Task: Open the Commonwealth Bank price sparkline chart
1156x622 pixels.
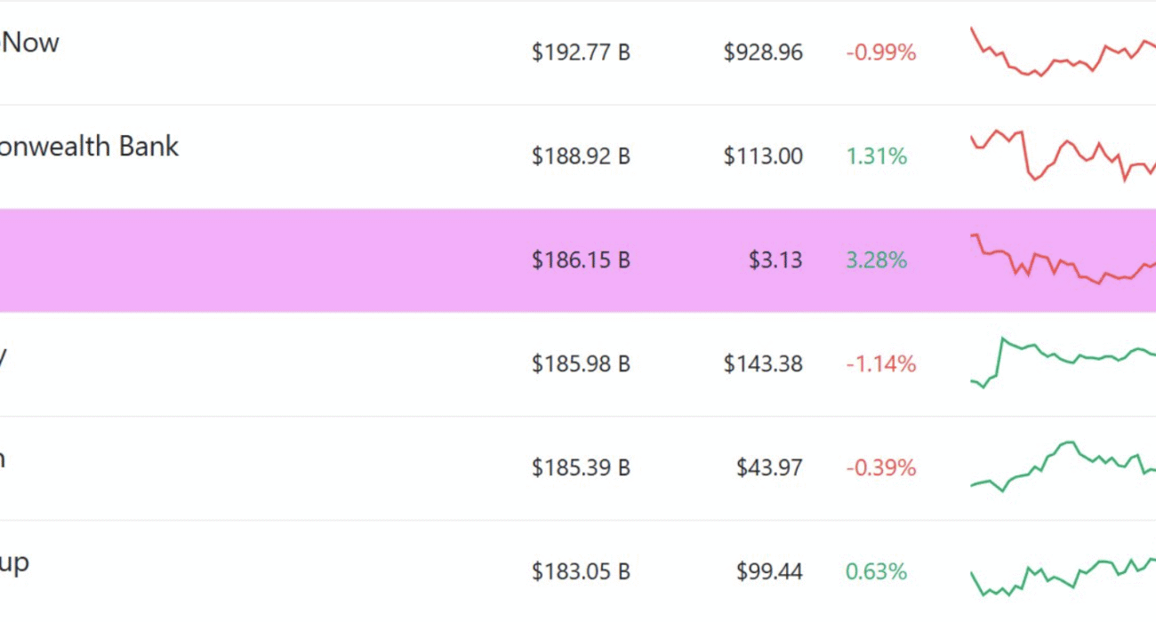Action: (1063, 155)
